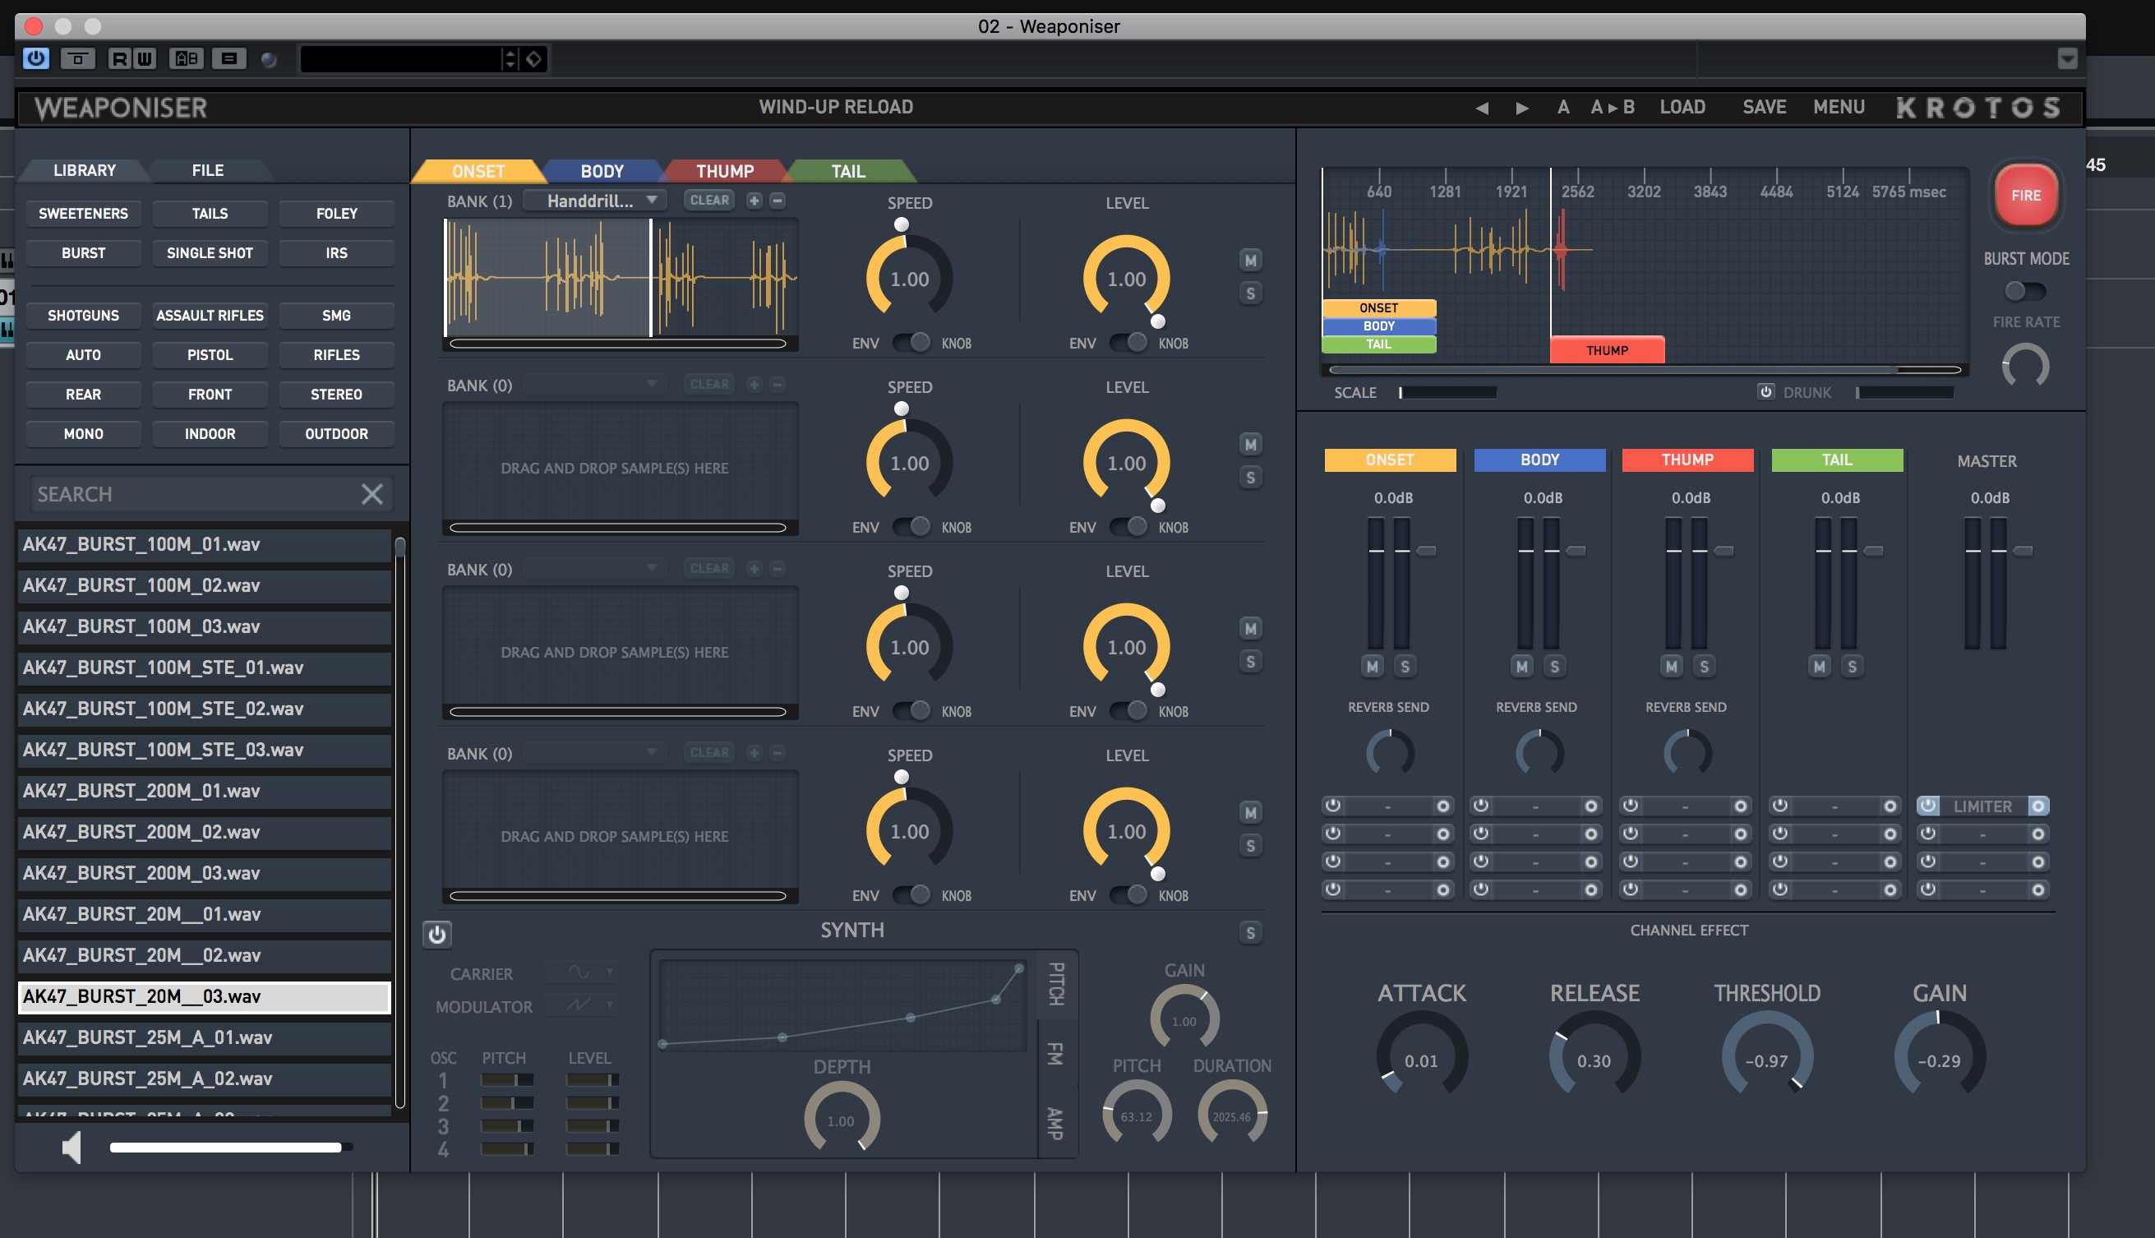
Task: Solo the first bank with S
Action: (x=1250, y=293)
